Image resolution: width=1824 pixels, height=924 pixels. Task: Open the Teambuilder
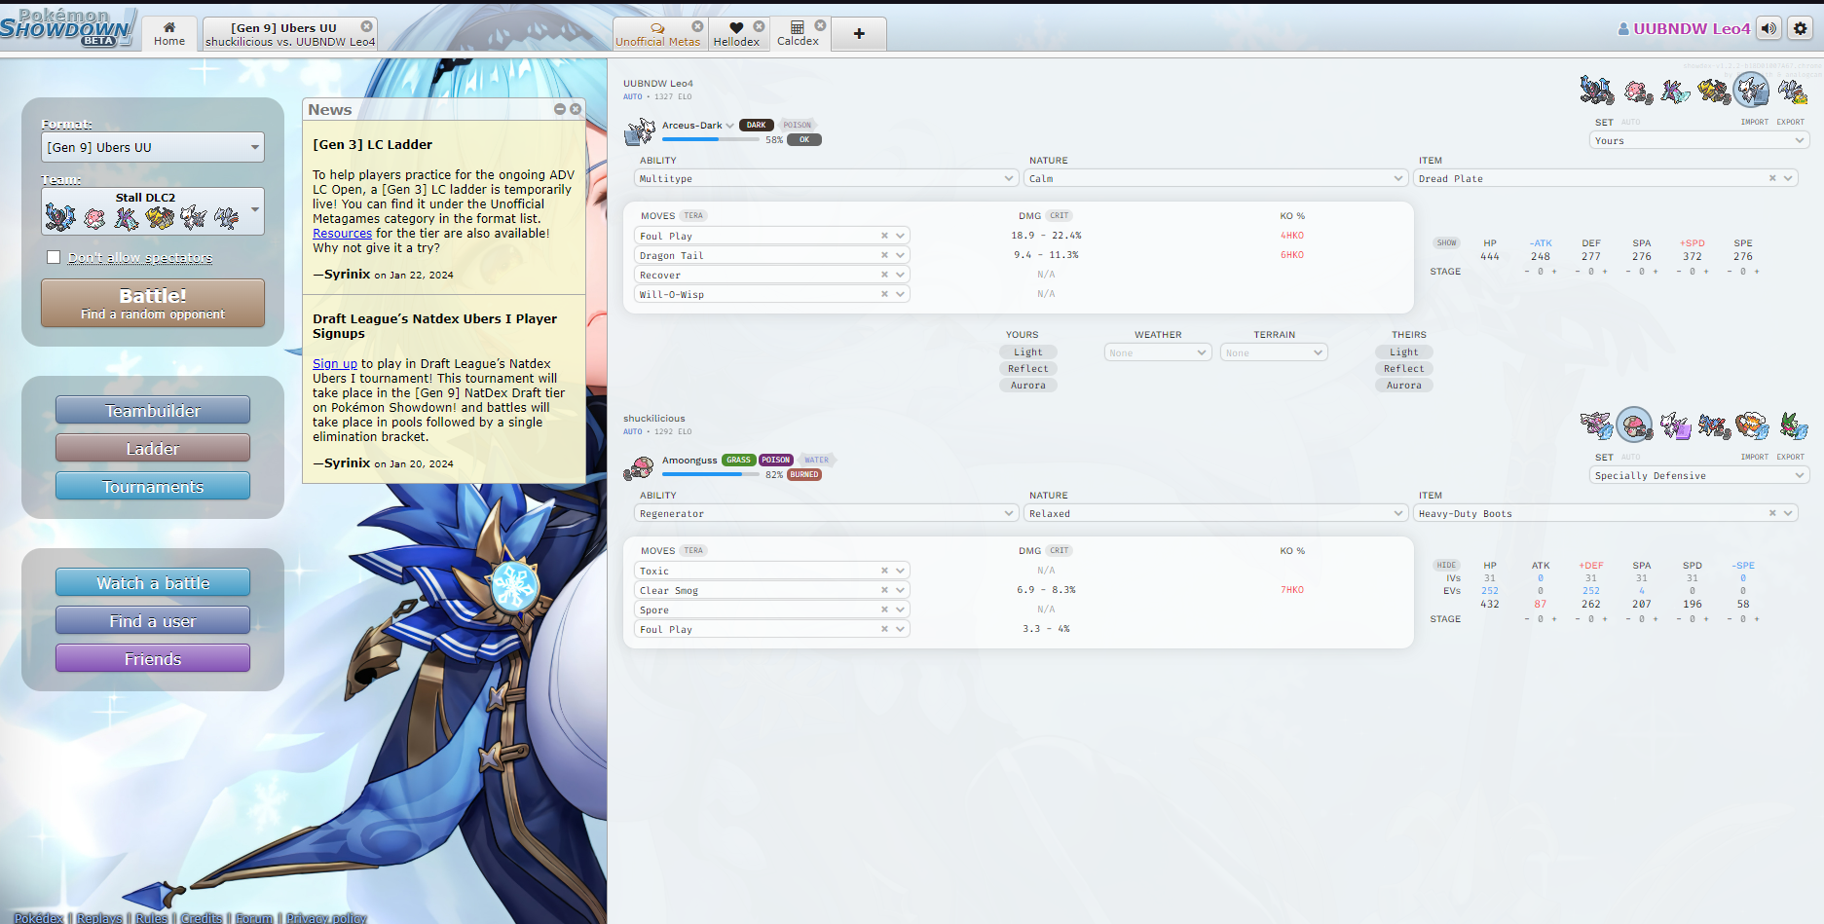pyautogui.click(x=153, y=411)
